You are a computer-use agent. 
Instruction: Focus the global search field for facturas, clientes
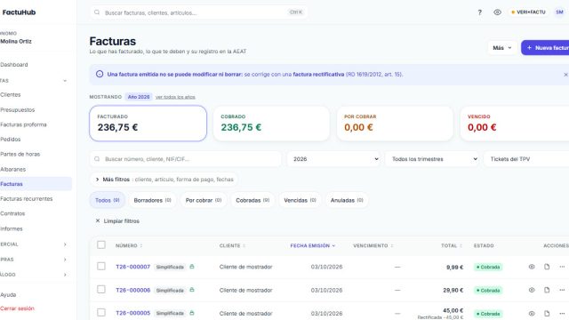pos(198,12)
